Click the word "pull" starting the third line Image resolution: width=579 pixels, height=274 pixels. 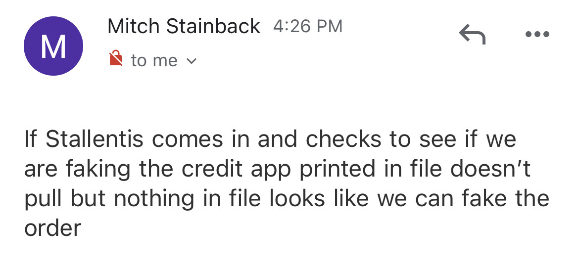pos(43,199)
